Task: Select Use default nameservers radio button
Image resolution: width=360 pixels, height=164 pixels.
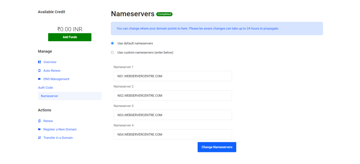Action: (112, 43)
